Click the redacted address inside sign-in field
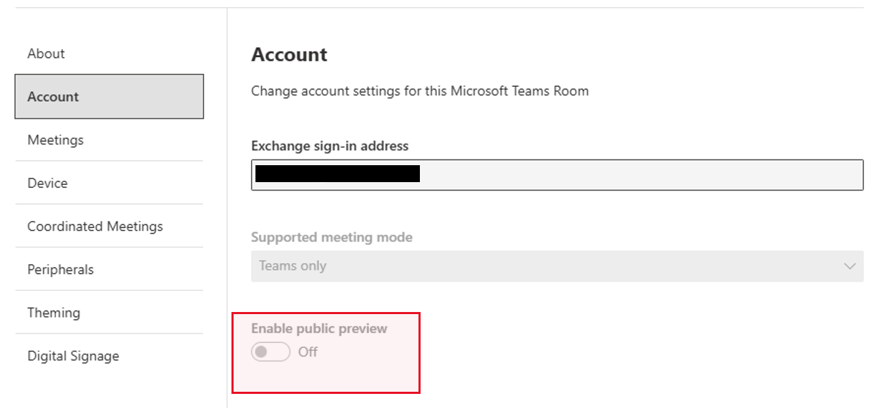This screenshot has width=880, height=408. (337, 174)
